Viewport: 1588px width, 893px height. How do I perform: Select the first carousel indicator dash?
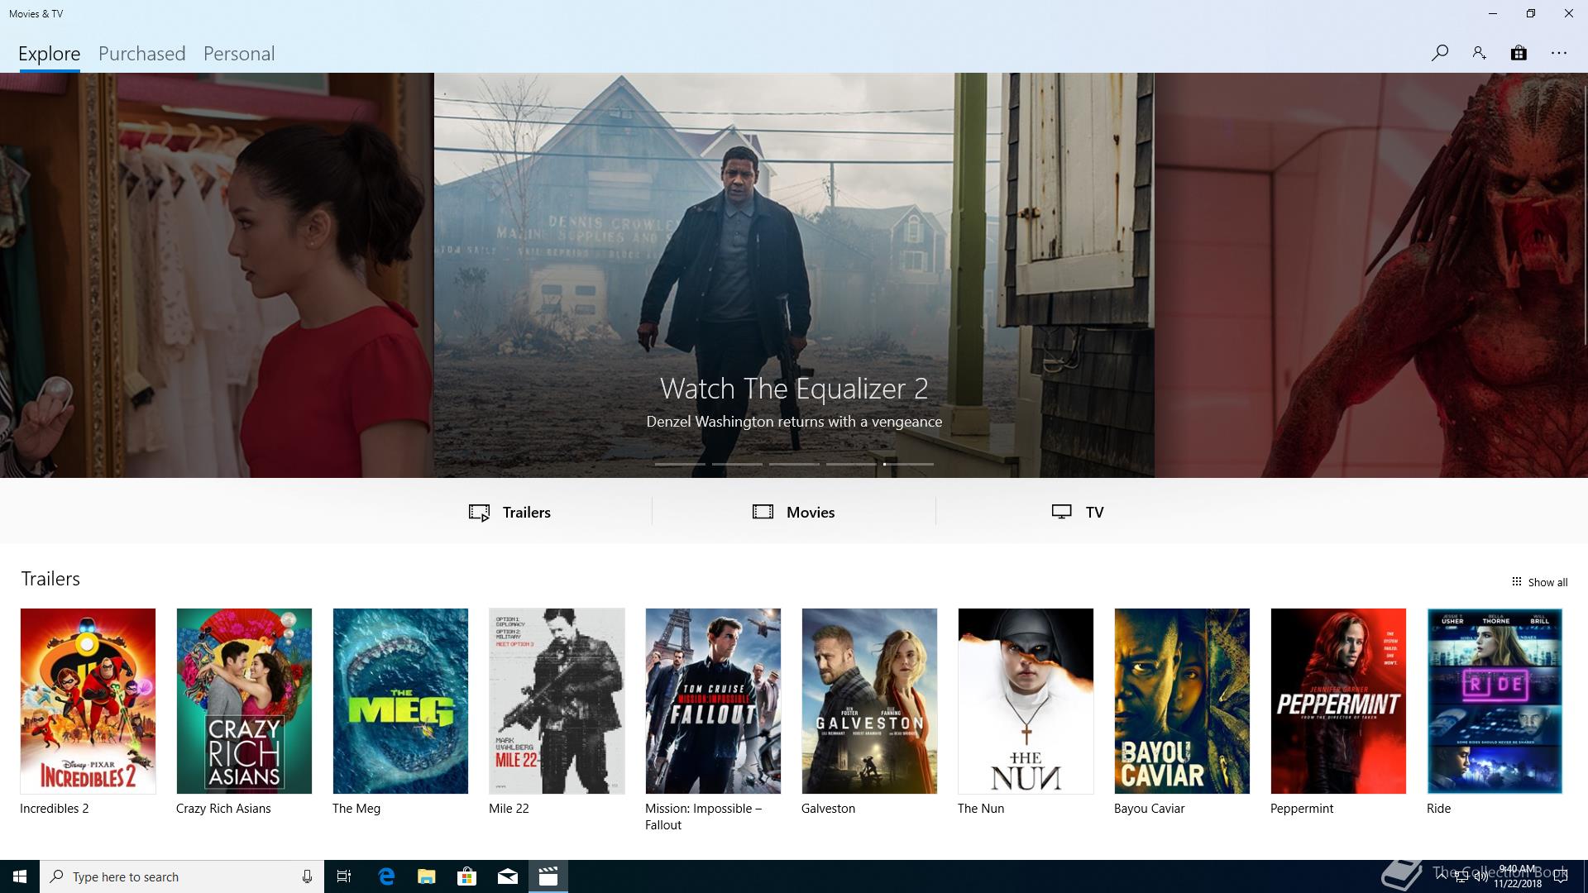(x=680, y=464)
